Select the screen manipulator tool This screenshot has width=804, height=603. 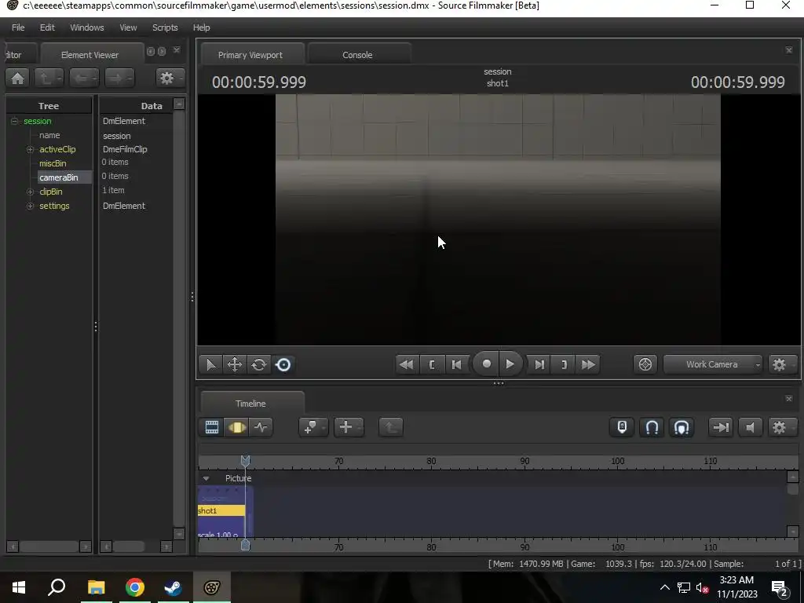pos(283,364)
